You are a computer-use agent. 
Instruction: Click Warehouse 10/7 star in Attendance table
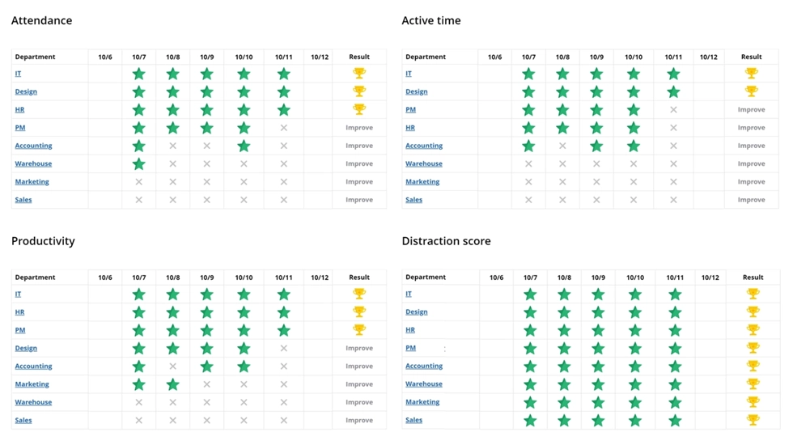pyautogui.click(x=138, y=163)
